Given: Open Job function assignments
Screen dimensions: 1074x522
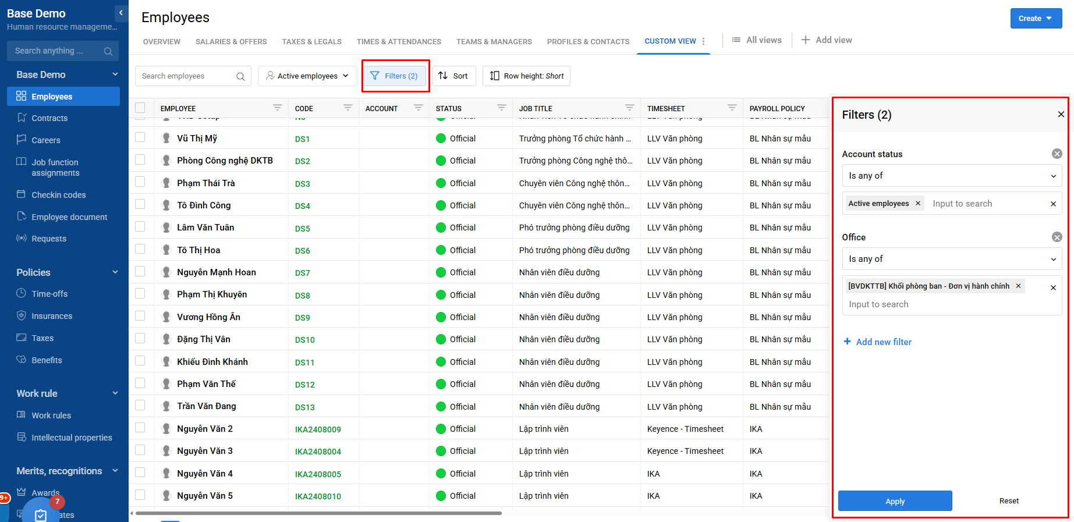Looking at the screenshot, I should [x=55, y=168].
